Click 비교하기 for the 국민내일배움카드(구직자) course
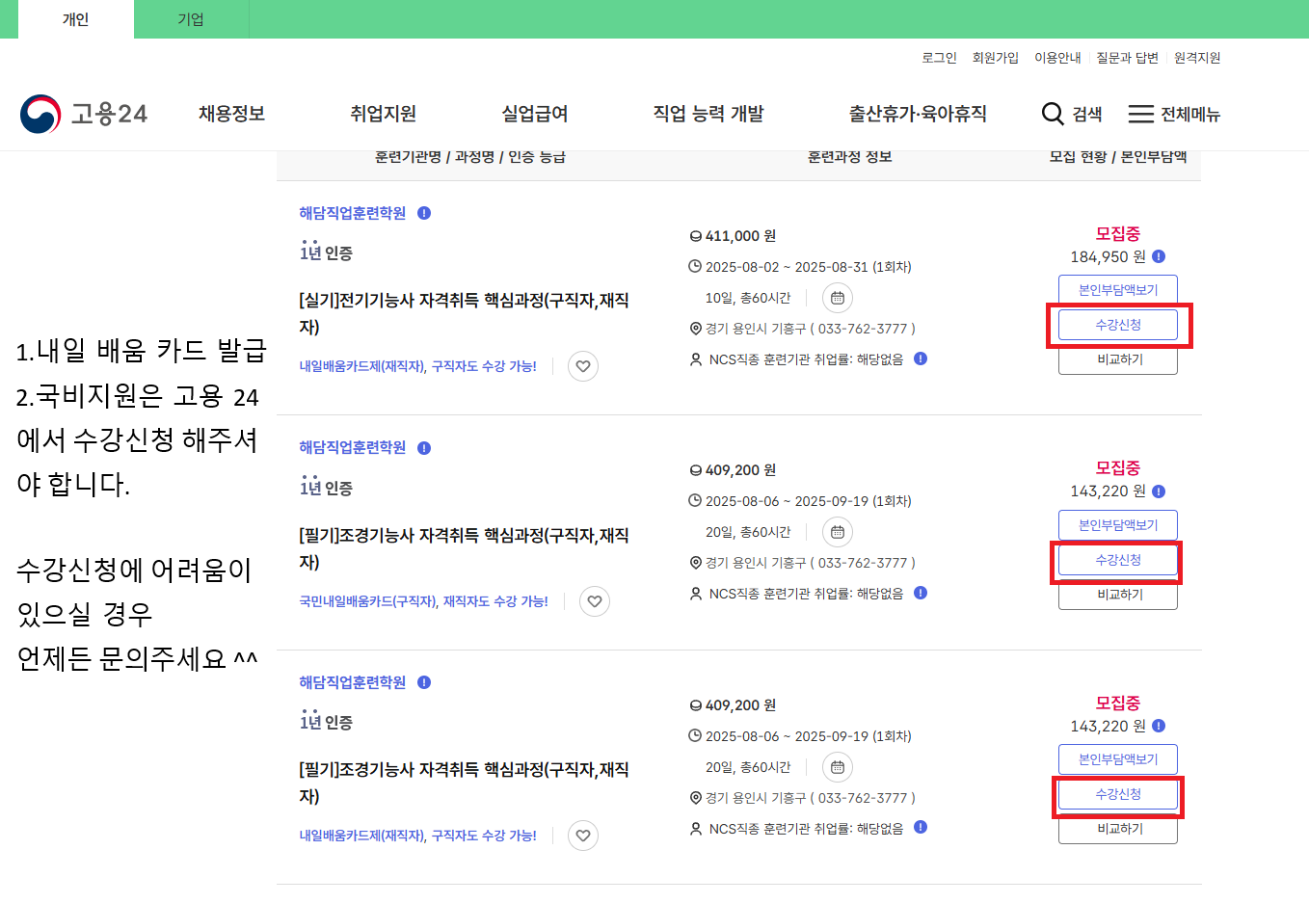This screenshot has height=903, width=1309. [1118, 595]
